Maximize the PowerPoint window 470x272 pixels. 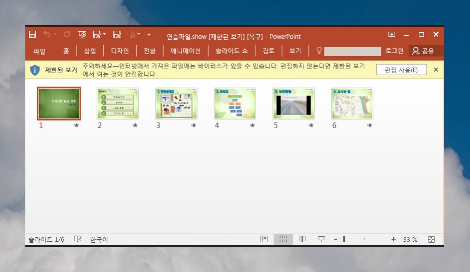[421, 34]
